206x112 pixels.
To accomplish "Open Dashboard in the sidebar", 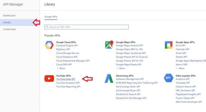I will 9,16.
